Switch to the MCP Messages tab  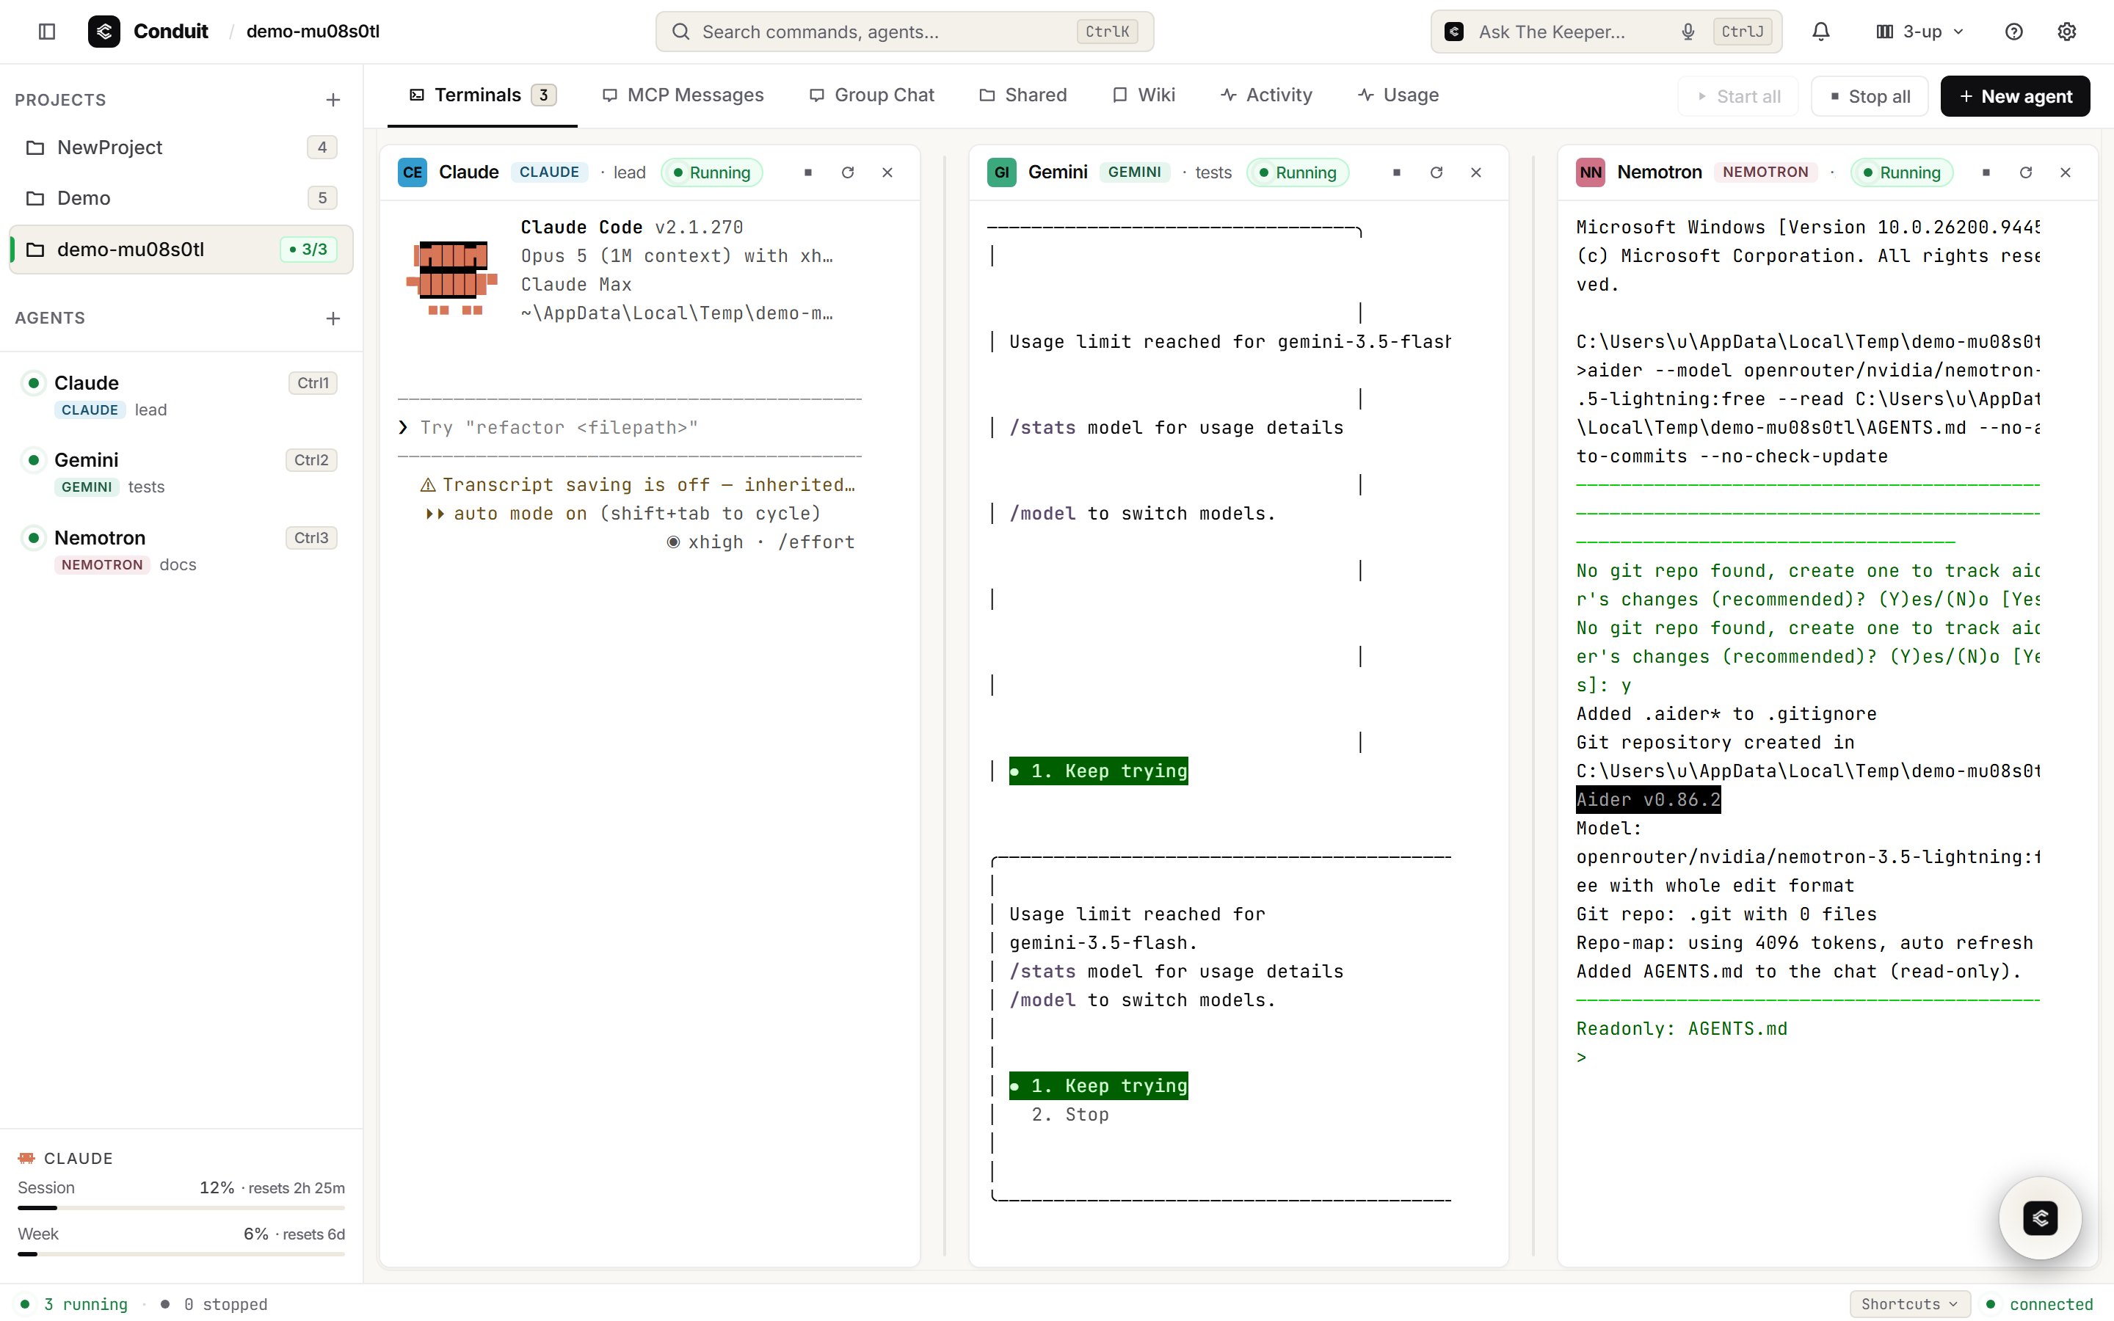click(x=683, y=95)
